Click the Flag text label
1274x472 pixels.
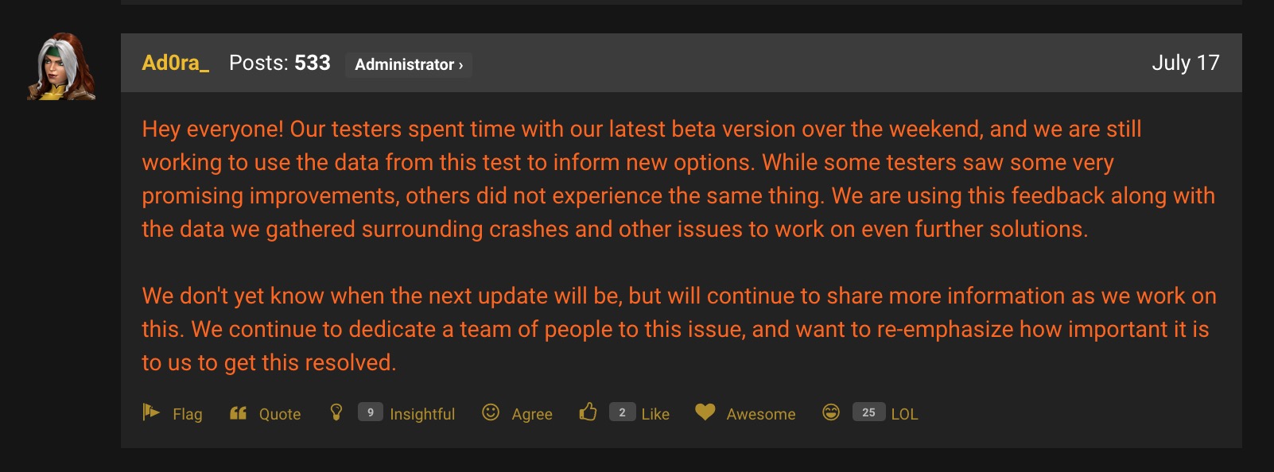tap(188, 414)
